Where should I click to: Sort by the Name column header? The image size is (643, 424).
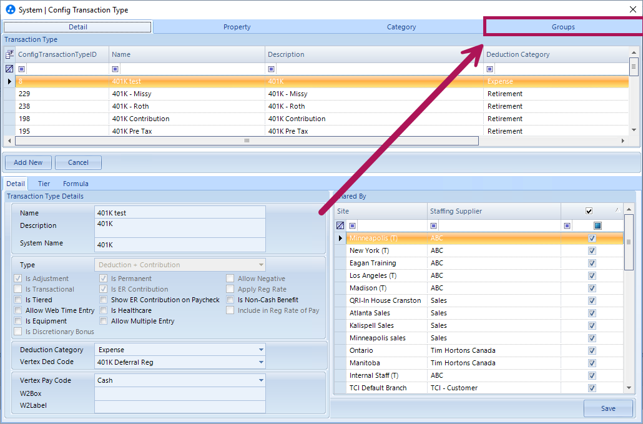pos(187,54)
